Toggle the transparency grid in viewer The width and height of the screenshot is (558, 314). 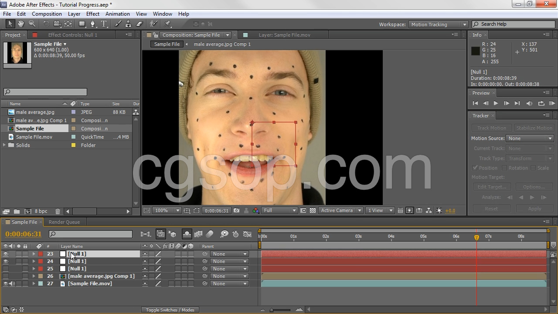tap(313, 211)
